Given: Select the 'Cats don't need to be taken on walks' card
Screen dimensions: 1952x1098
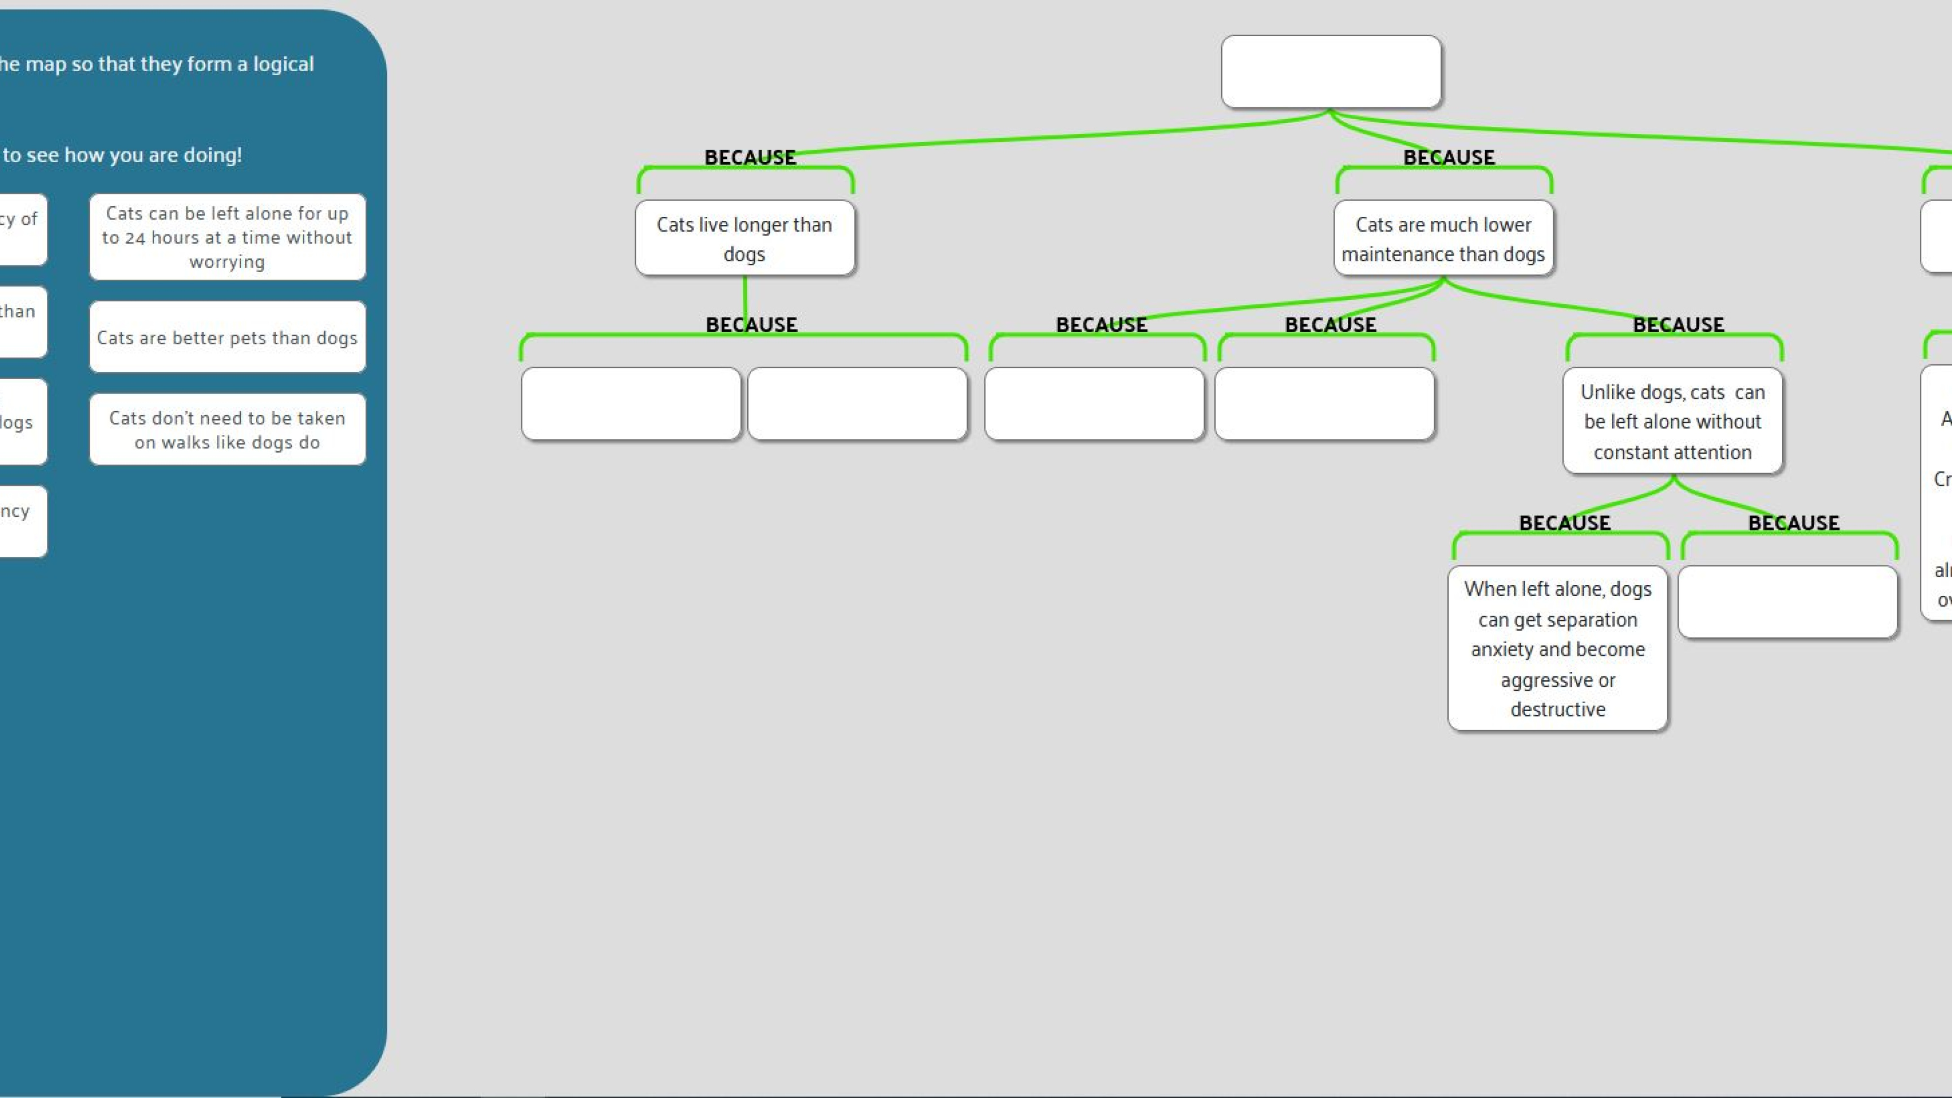Looking at the screenshot, I should [226, 430].
